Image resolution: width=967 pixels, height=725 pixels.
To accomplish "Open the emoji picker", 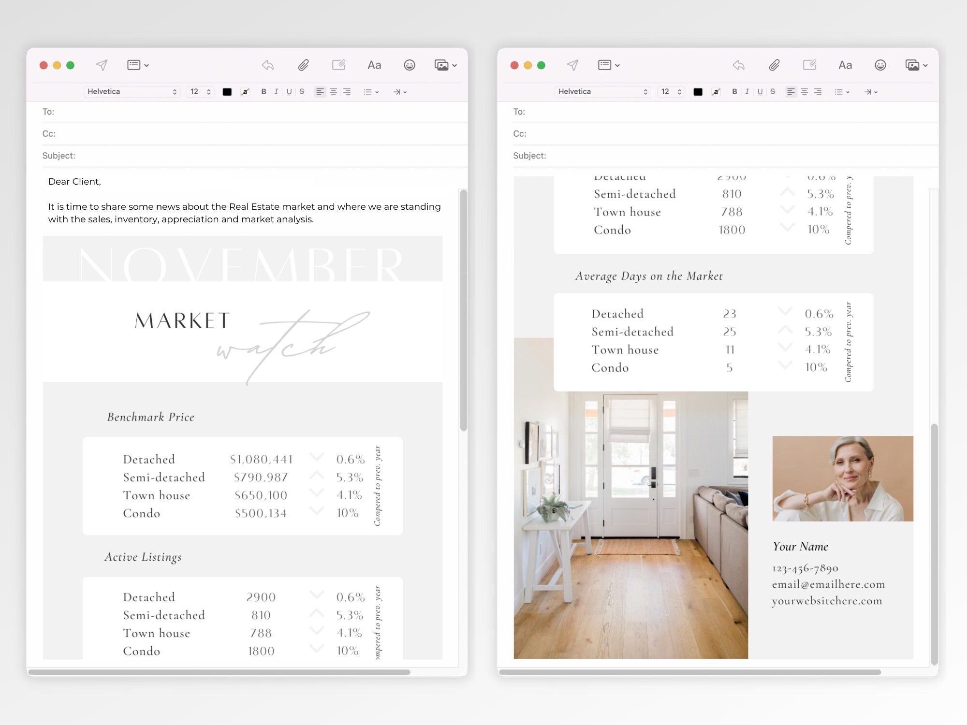I will pos(409,65).
